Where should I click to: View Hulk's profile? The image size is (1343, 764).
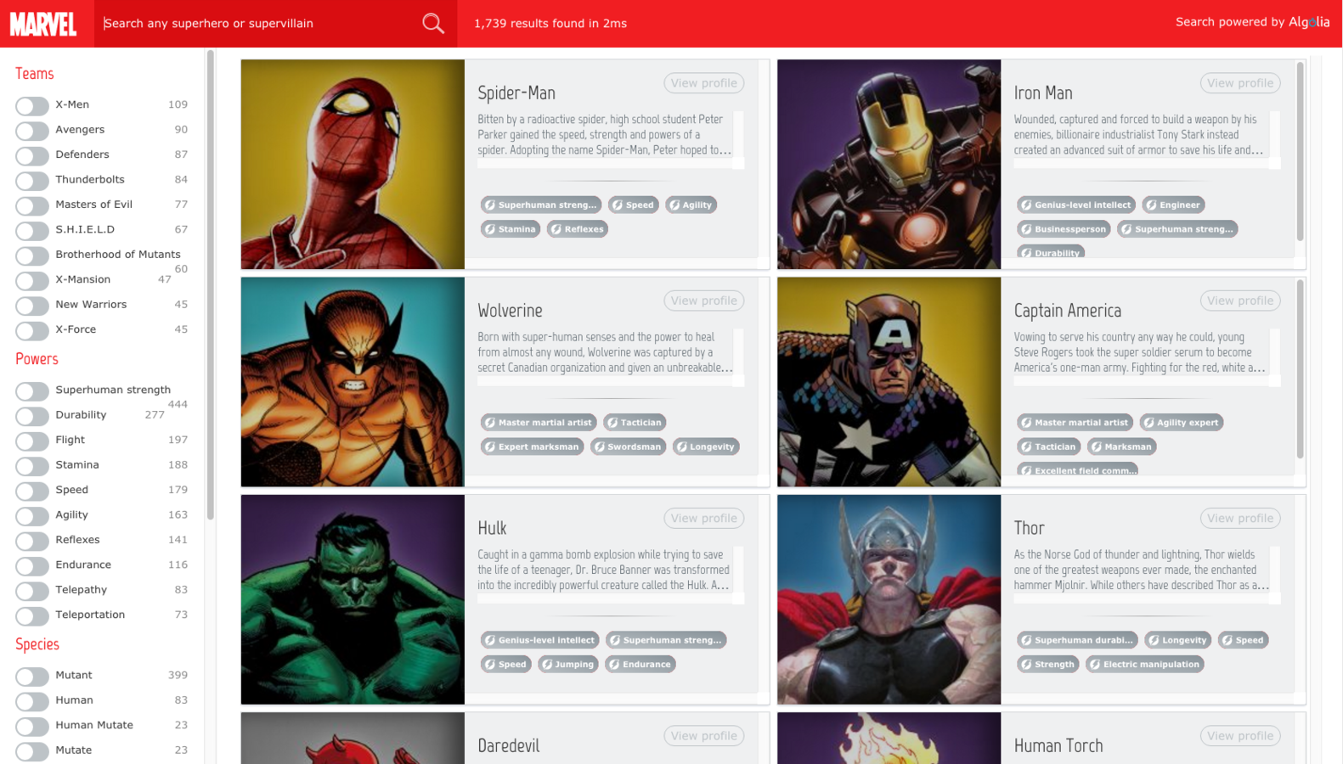[704, 518]
